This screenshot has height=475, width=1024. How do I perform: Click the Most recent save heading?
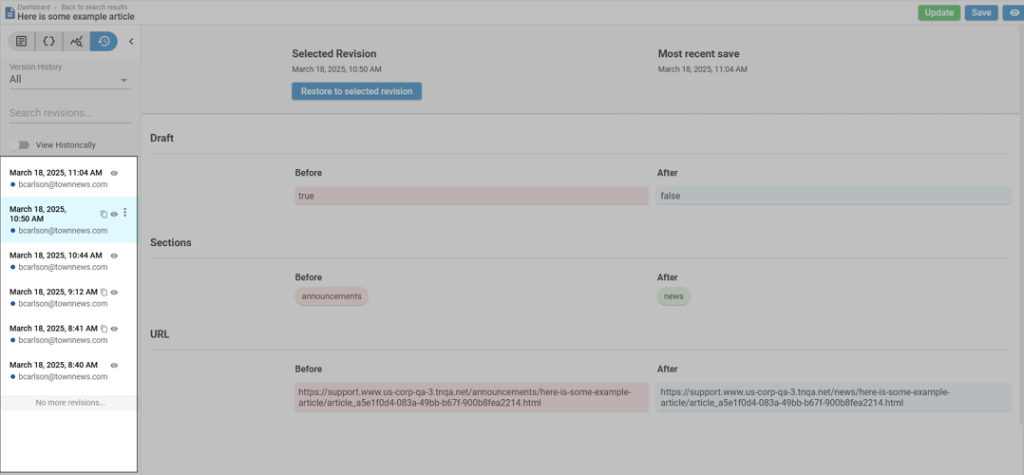point(699,53)
